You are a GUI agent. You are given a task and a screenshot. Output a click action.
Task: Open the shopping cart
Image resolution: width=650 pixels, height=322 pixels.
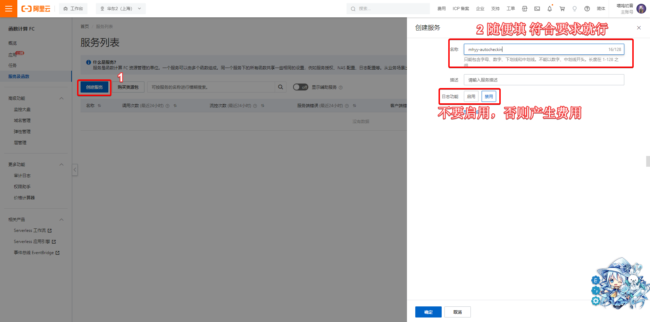(x=562, y=9)
